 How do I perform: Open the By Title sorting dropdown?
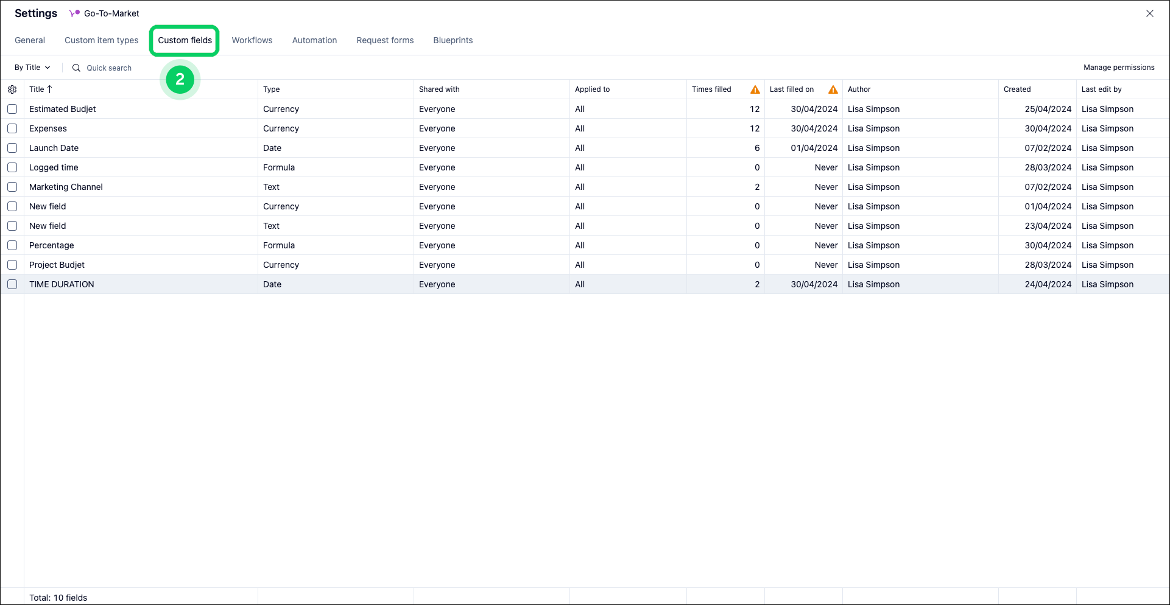tap(28, 68)
